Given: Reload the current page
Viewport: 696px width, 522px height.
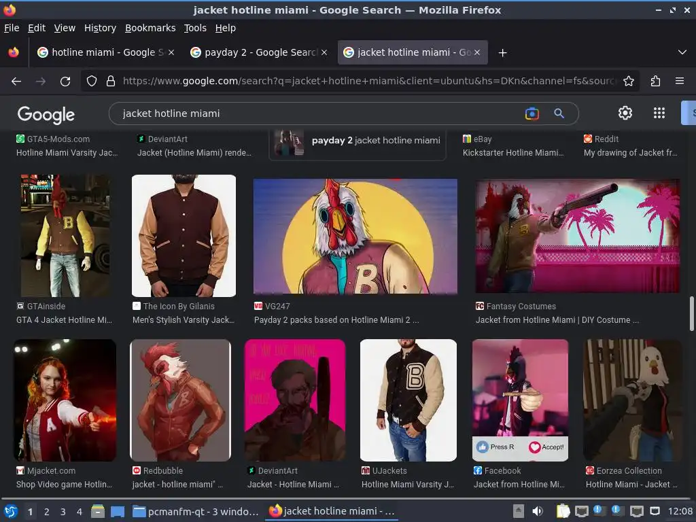Looking at the screenshot, I should point(65,82).
